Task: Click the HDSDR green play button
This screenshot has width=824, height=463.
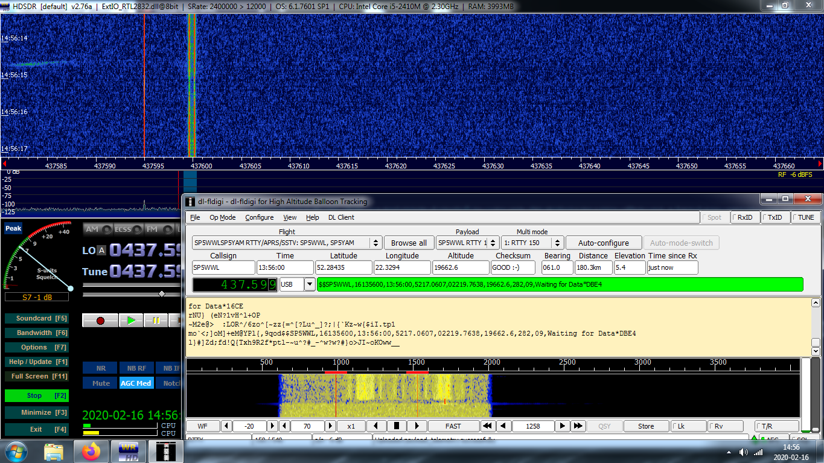Action: [131, 321]
